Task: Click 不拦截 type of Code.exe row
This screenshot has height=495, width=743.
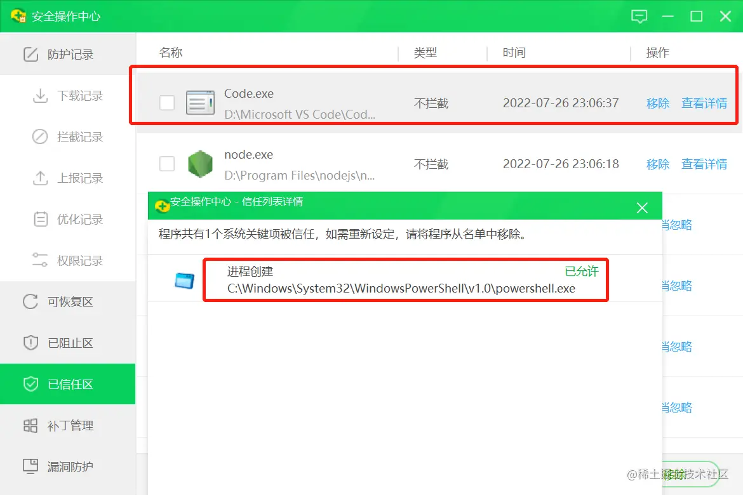Action: coord(431,103)
